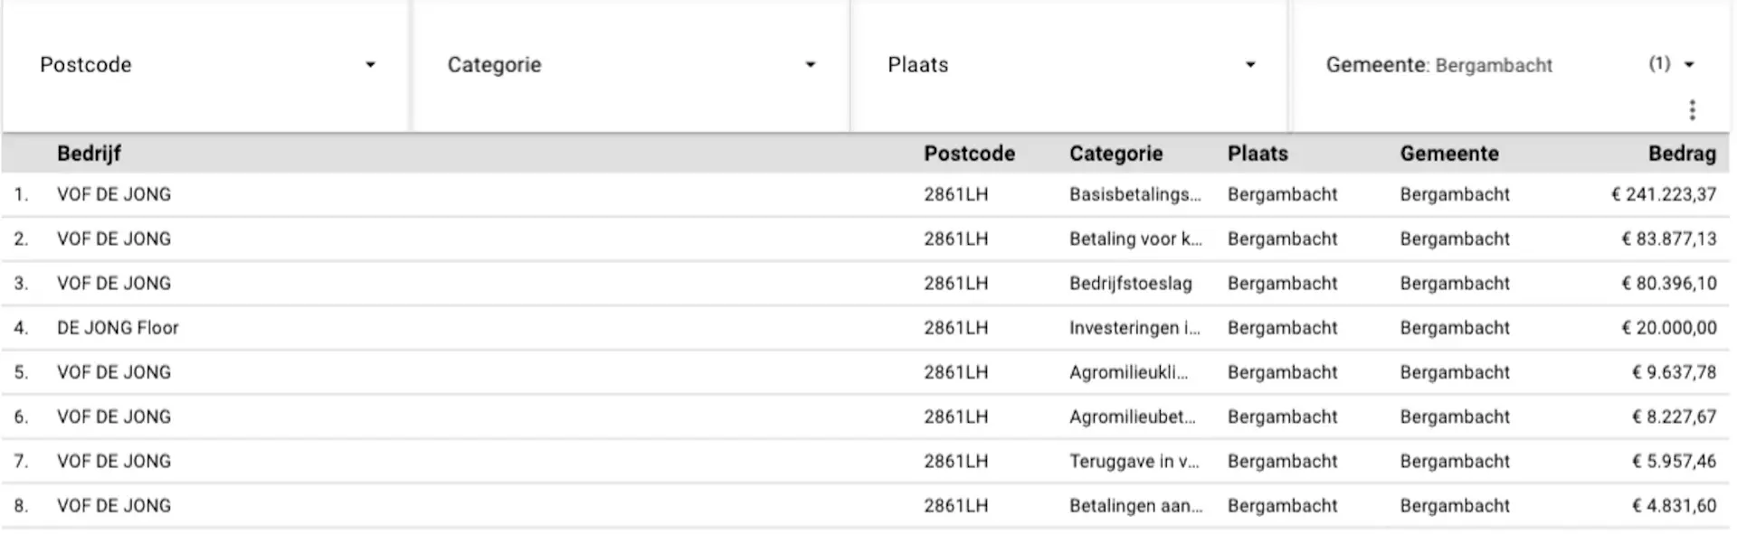This screenshot has width=1737, height=534.
Task: Select the DE JONG Floor row
Action: (866, 328)
